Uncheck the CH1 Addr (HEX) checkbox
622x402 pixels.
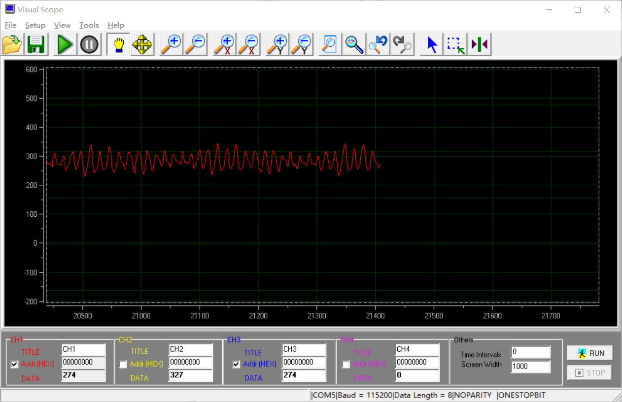point(15,365)
